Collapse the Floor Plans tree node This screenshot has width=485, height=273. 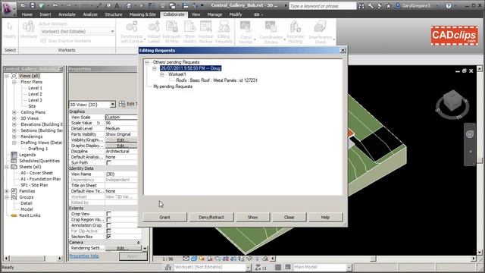(x=14, y=82)
